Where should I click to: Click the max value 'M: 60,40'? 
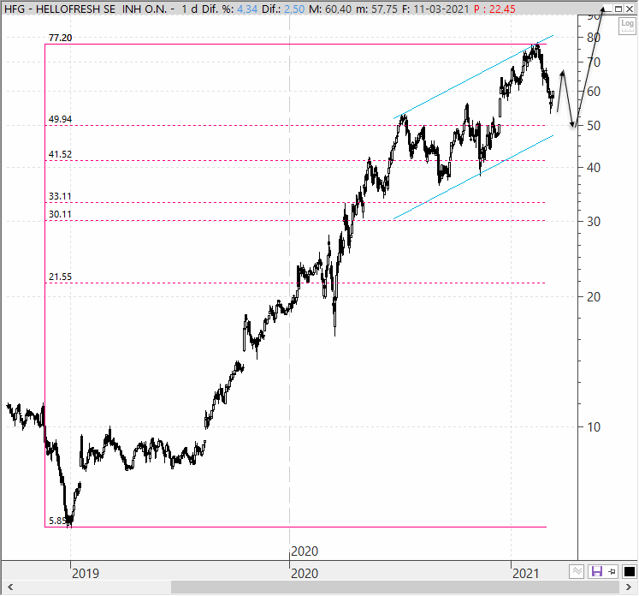click(x=330, y=9)
